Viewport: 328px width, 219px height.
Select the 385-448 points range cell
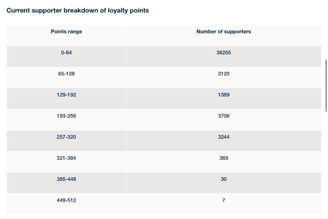[x=66, y=179]
